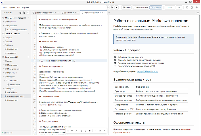This screenshot has width=201, height=136.
Task: Undo last edit in floating toolbar
Action: [72, 131]
